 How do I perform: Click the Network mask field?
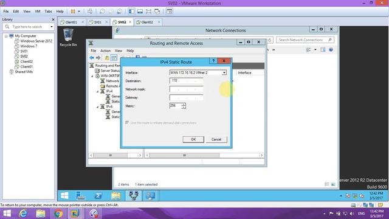coord(187,89)
